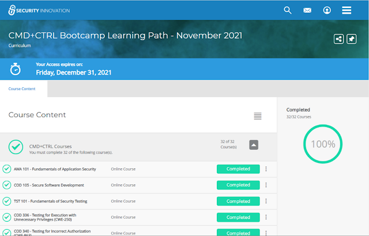Click 'You must complete 32' requirement text
Viewport: 369px width, 236px height.
(71, 153)
